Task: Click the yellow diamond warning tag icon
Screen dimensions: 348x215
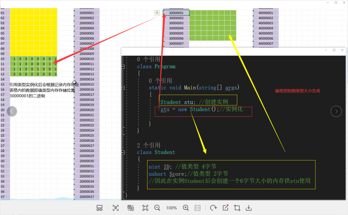Action: (x=157, y=13)
